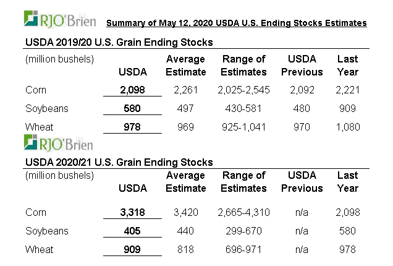393x266 pixels.
Task: Select the 2019/20 wheat USDA value 978
Action: tap(133, 127)
